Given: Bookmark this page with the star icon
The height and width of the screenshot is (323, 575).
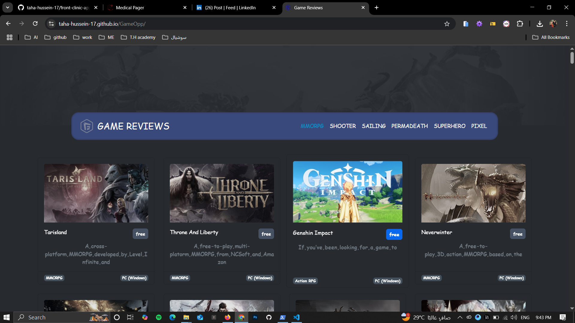Looking at the screenshot, I should 447,24.
